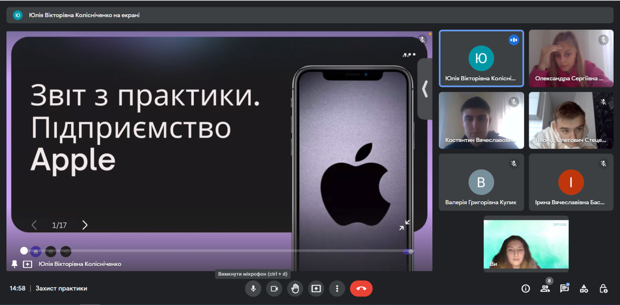Viewport: 620px width, 305px height.
Task: Raise hand using the hand icon
Action: (295, 289)
